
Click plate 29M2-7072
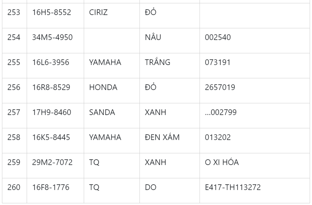pos(52,162)
